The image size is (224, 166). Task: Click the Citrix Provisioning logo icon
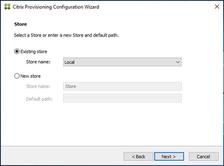click(7, 7)
